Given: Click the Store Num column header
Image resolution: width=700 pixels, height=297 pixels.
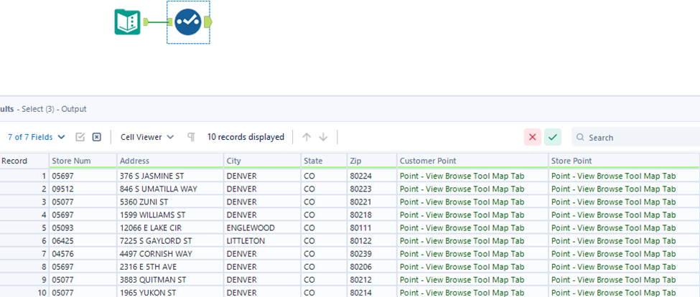Looking at the screenshot, I should [x=83, y=161].
